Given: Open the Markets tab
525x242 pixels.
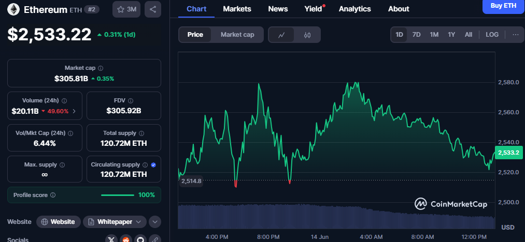Looking at the screenshot, I should pyautogui.click(x=237, y=9).
